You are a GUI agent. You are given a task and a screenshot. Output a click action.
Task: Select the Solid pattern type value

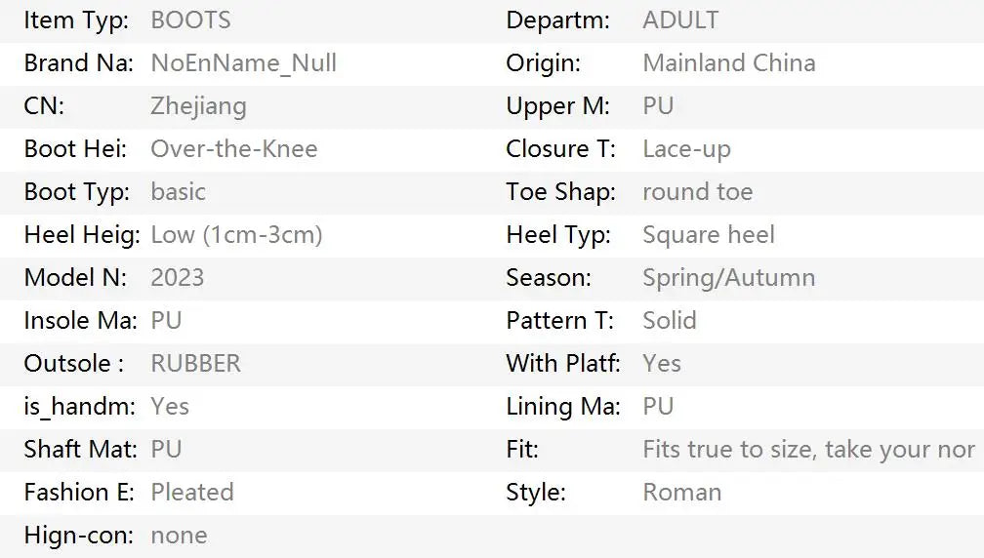click(x=670, y=321)
